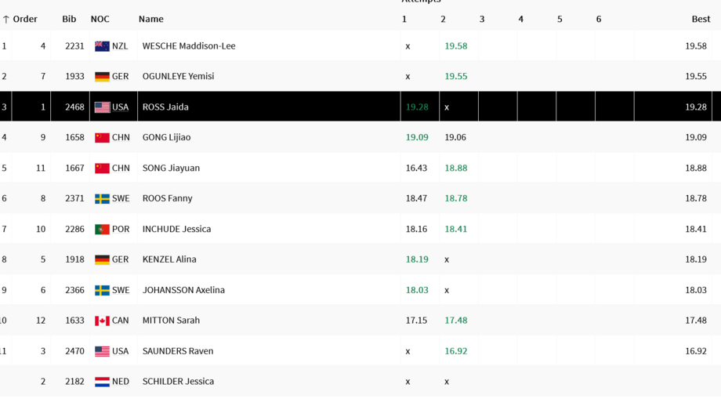Screen dimensions: 721x406
Task: Click KENZEL Alina's 18.19 first attempt
Action: [x=417, y=259]
